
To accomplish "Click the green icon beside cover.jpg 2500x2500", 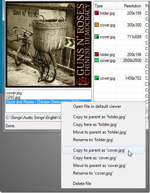I will [97, 60].
